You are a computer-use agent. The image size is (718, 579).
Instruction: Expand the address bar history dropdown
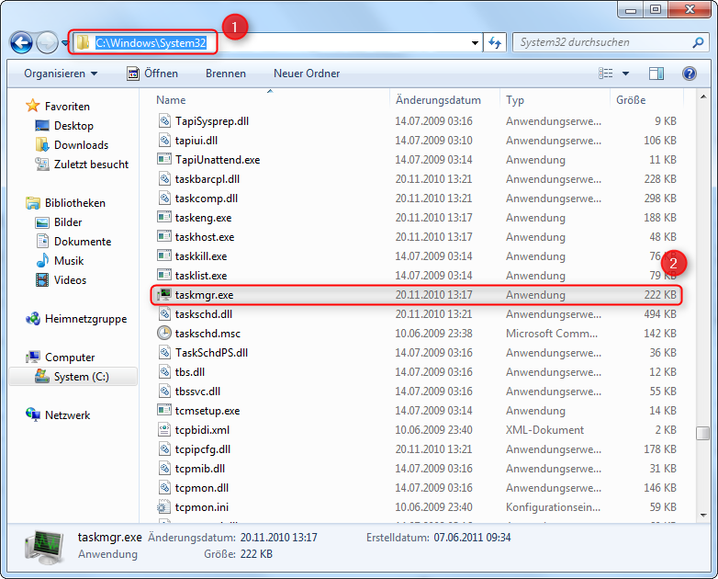tap(475, 43)
